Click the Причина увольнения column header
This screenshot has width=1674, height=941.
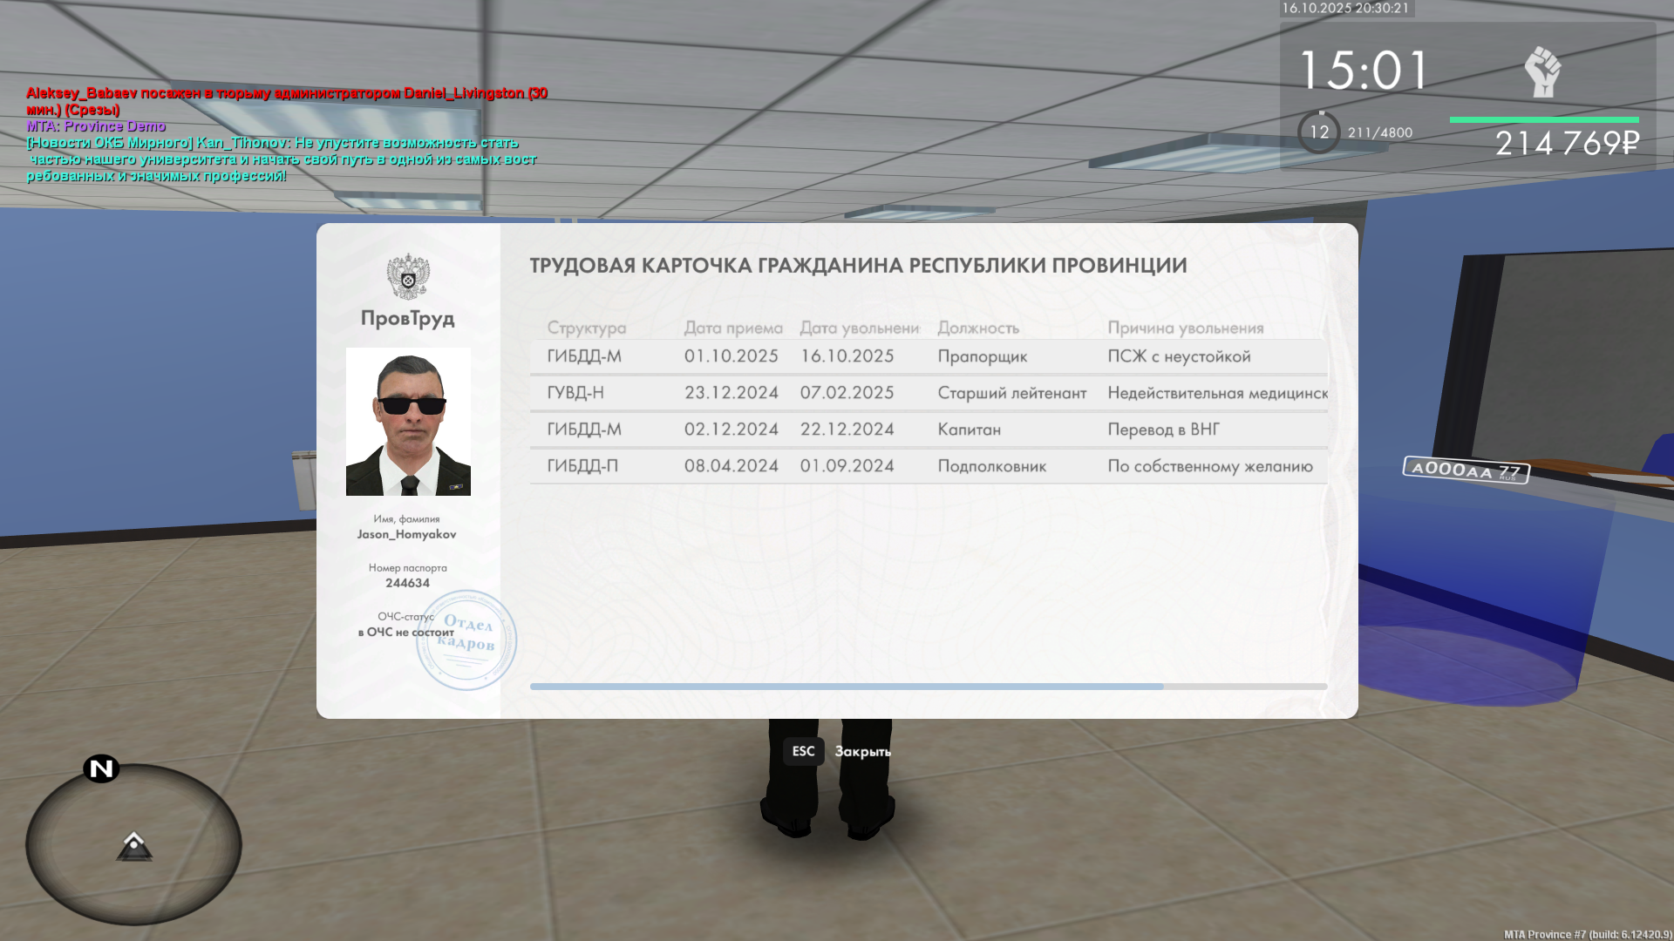click(x=1185, y=328)
